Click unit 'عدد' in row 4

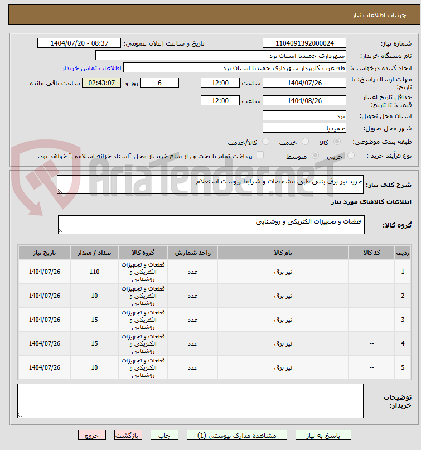point(192,343)
